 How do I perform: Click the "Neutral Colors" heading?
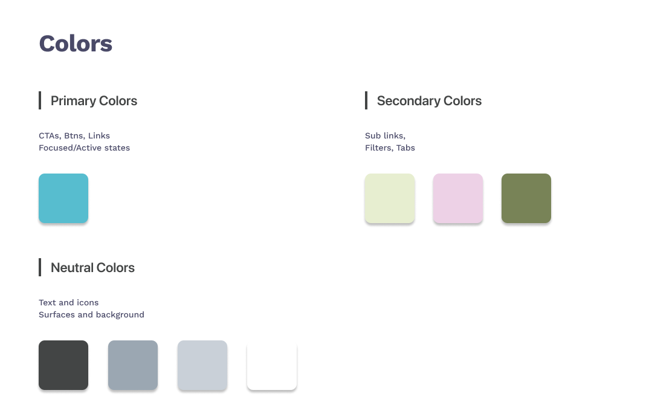point(92,268)
